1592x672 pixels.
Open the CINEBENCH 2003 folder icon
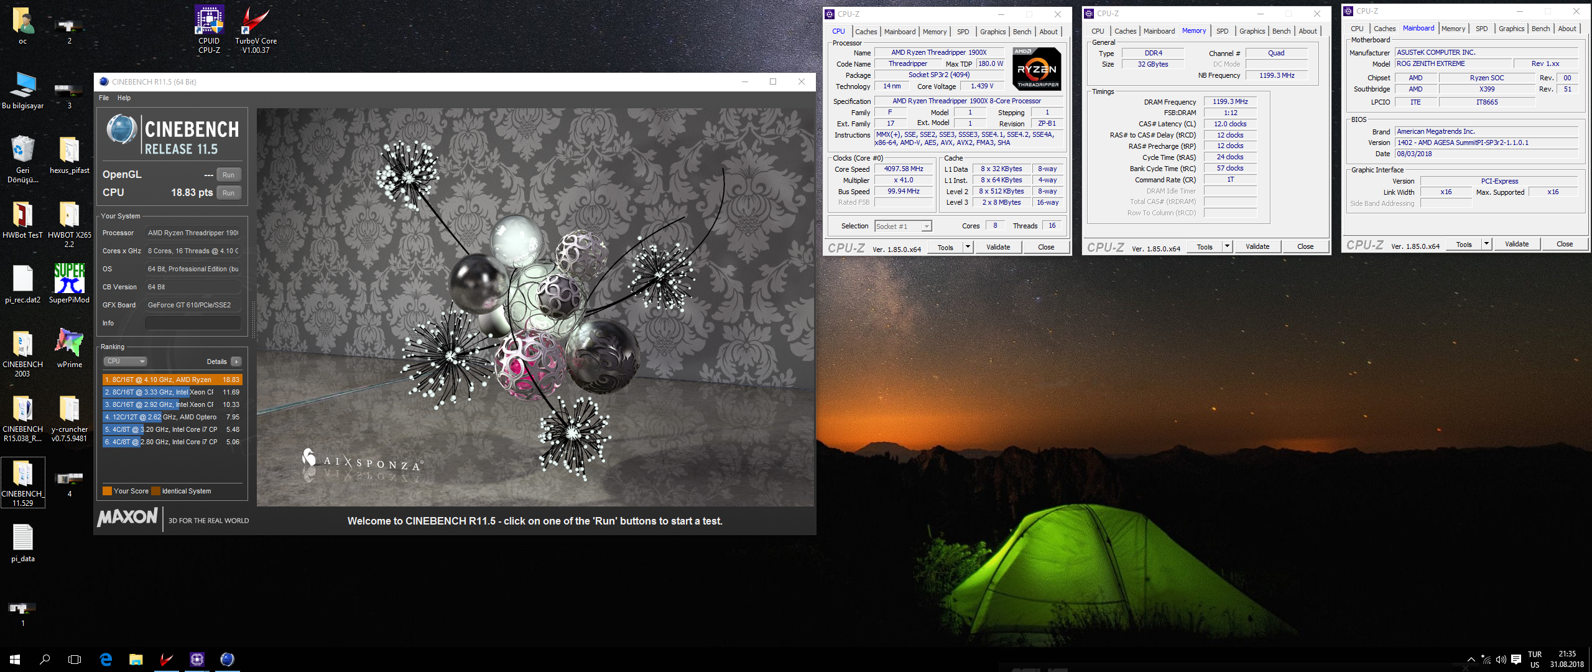(x=23, y=353)
